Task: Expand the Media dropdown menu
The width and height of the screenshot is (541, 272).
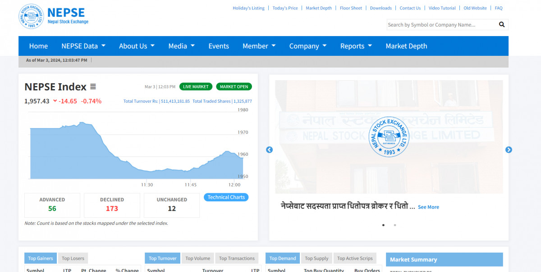Action: pos(182,46)
